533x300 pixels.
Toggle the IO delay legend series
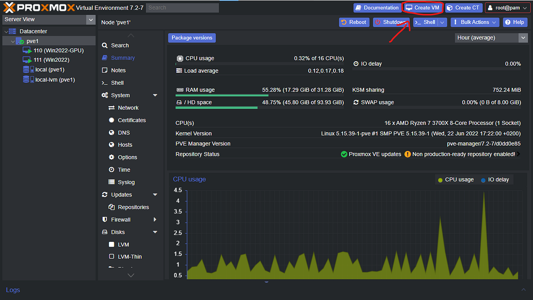point(495,180)
